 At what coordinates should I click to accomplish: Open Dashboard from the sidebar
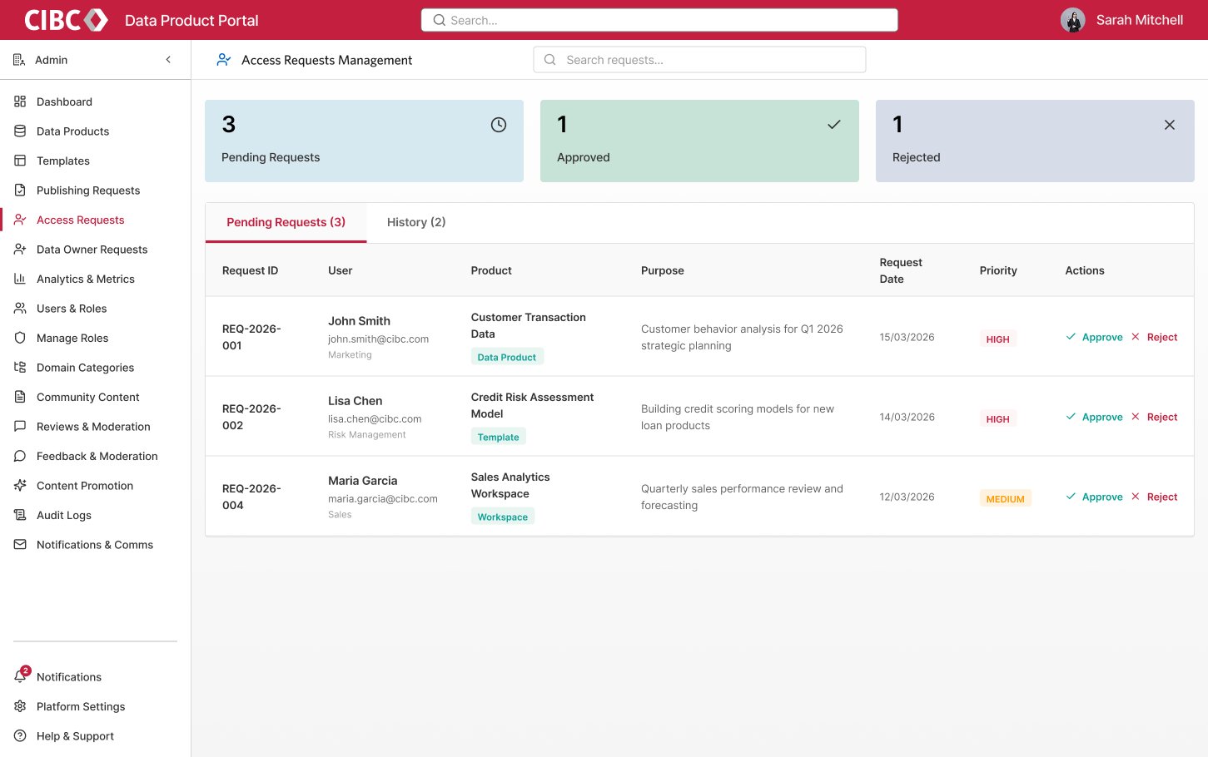tap(96, 101)
